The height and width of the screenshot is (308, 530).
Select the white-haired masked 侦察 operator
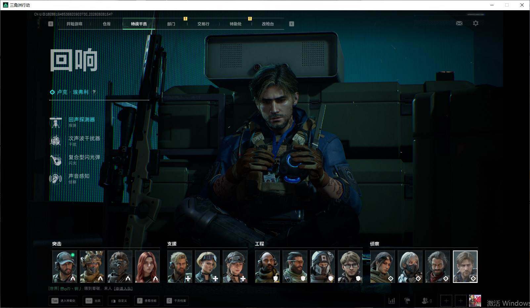tap(410, 267)
